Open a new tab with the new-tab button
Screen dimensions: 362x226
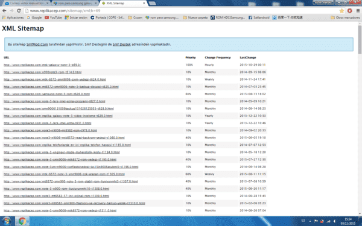click(x=153, y=3)
